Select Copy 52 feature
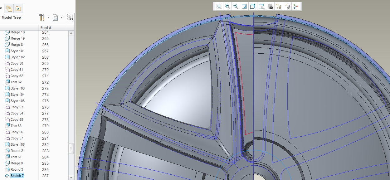Image resolution: width=390 pixels, height=180 pixels. (x=17, y=76)
